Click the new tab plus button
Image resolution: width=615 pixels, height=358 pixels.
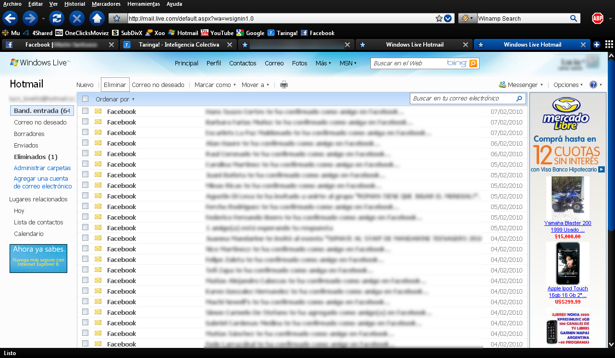tap(597, 45)
